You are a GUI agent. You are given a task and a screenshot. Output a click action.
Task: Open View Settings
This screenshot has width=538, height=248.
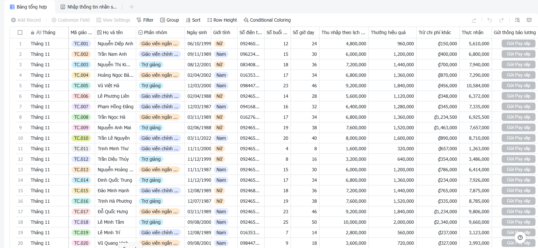click(x=113, y=20)
